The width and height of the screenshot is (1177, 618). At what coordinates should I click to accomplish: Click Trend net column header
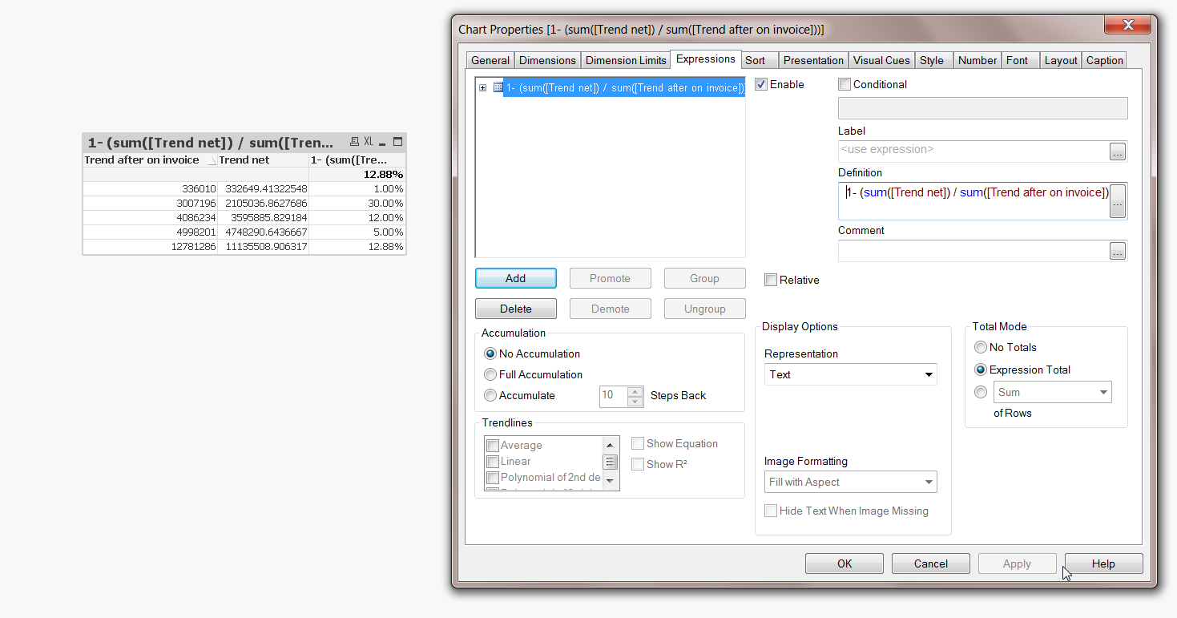263,160
